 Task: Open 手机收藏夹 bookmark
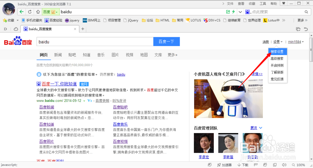[x=32, y=20]
